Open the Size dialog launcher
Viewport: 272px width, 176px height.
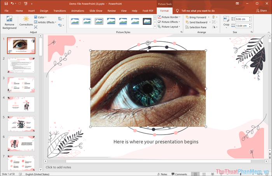(x=251, y=32)
